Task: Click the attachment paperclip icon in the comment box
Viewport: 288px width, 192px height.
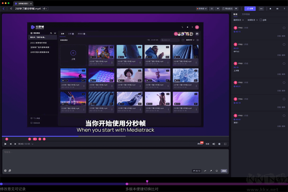Action: click(10, 171)
